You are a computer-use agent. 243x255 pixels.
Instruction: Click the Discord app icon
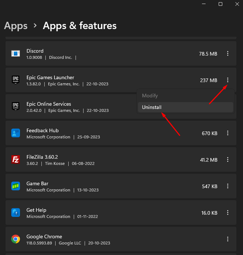pyautogui.click(x=15, y=54)
